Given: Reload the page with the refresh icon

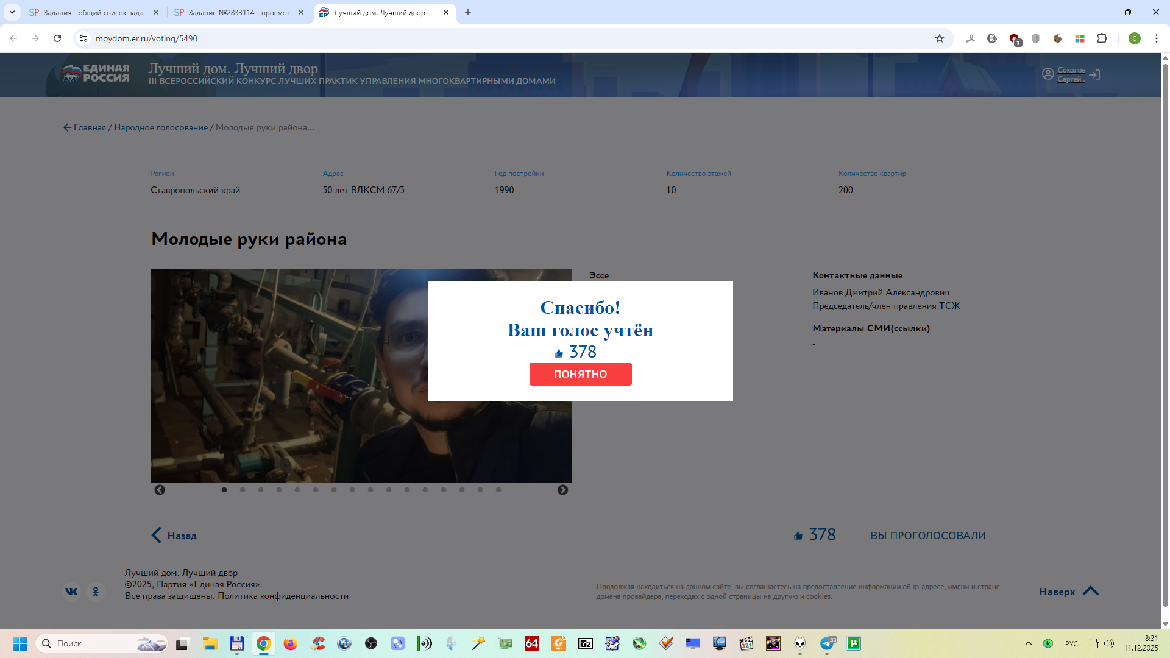Looking at the screenshot, I should click(57, 38).
